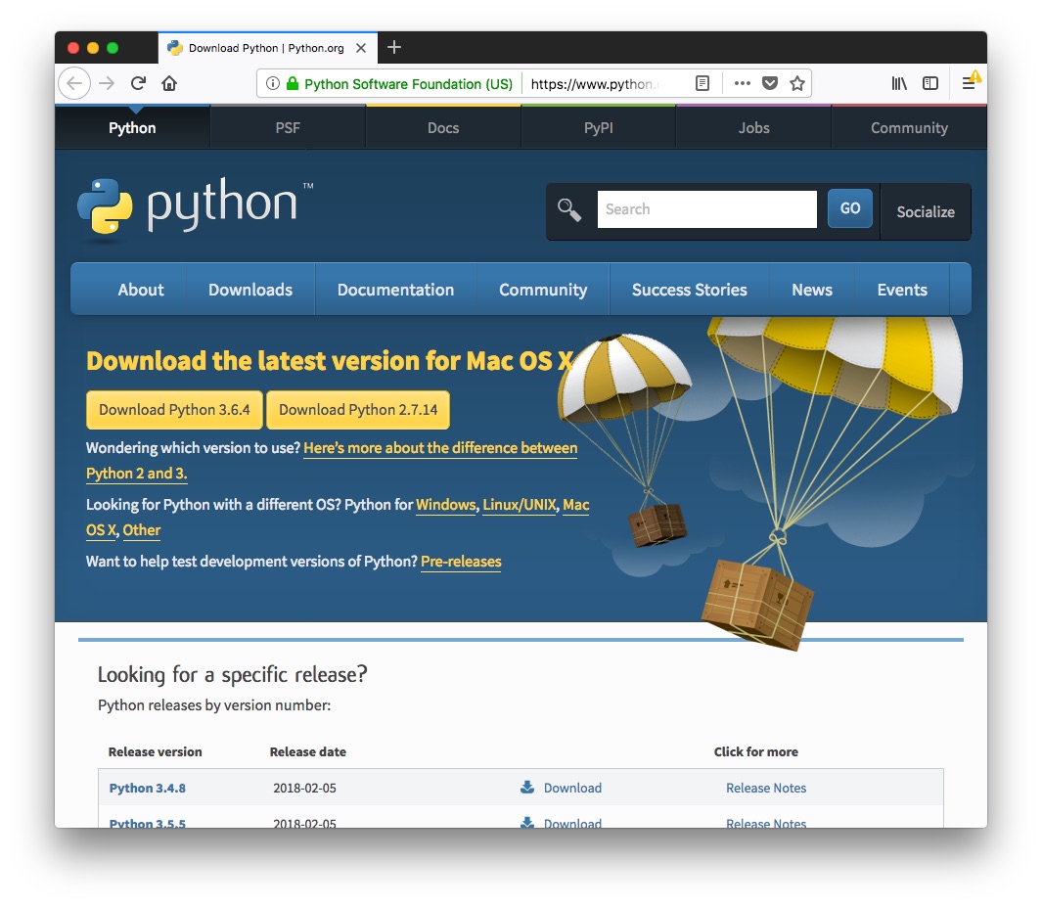Click the download icon beside Python 3.4.8

click(x=525, y=788)
